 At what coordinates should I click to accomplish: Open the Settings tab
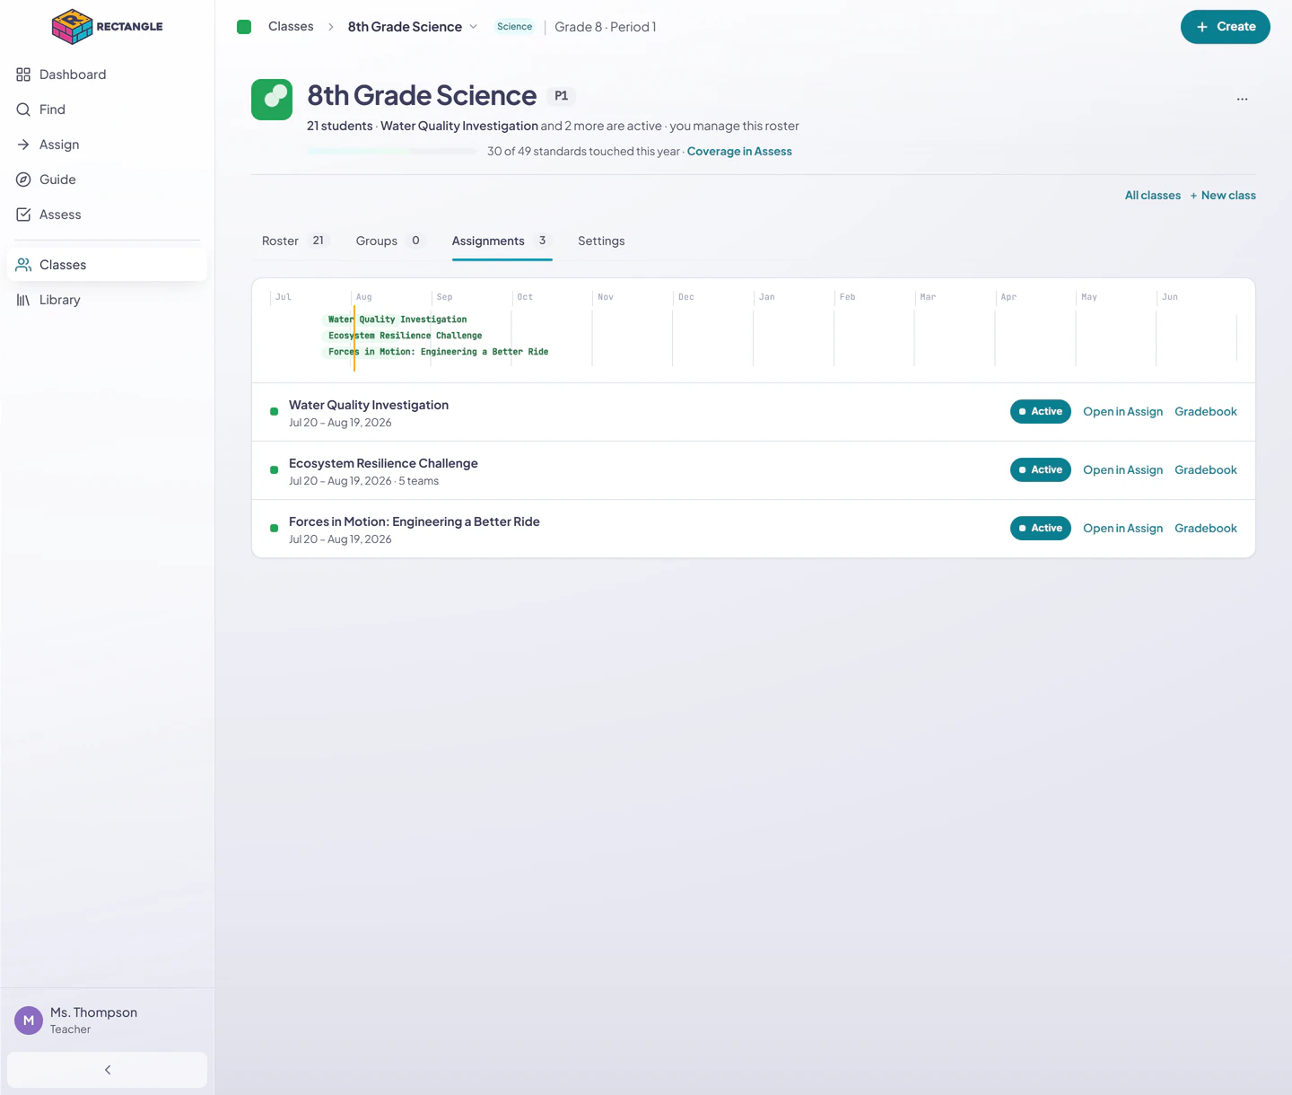(x=601, y=241)
